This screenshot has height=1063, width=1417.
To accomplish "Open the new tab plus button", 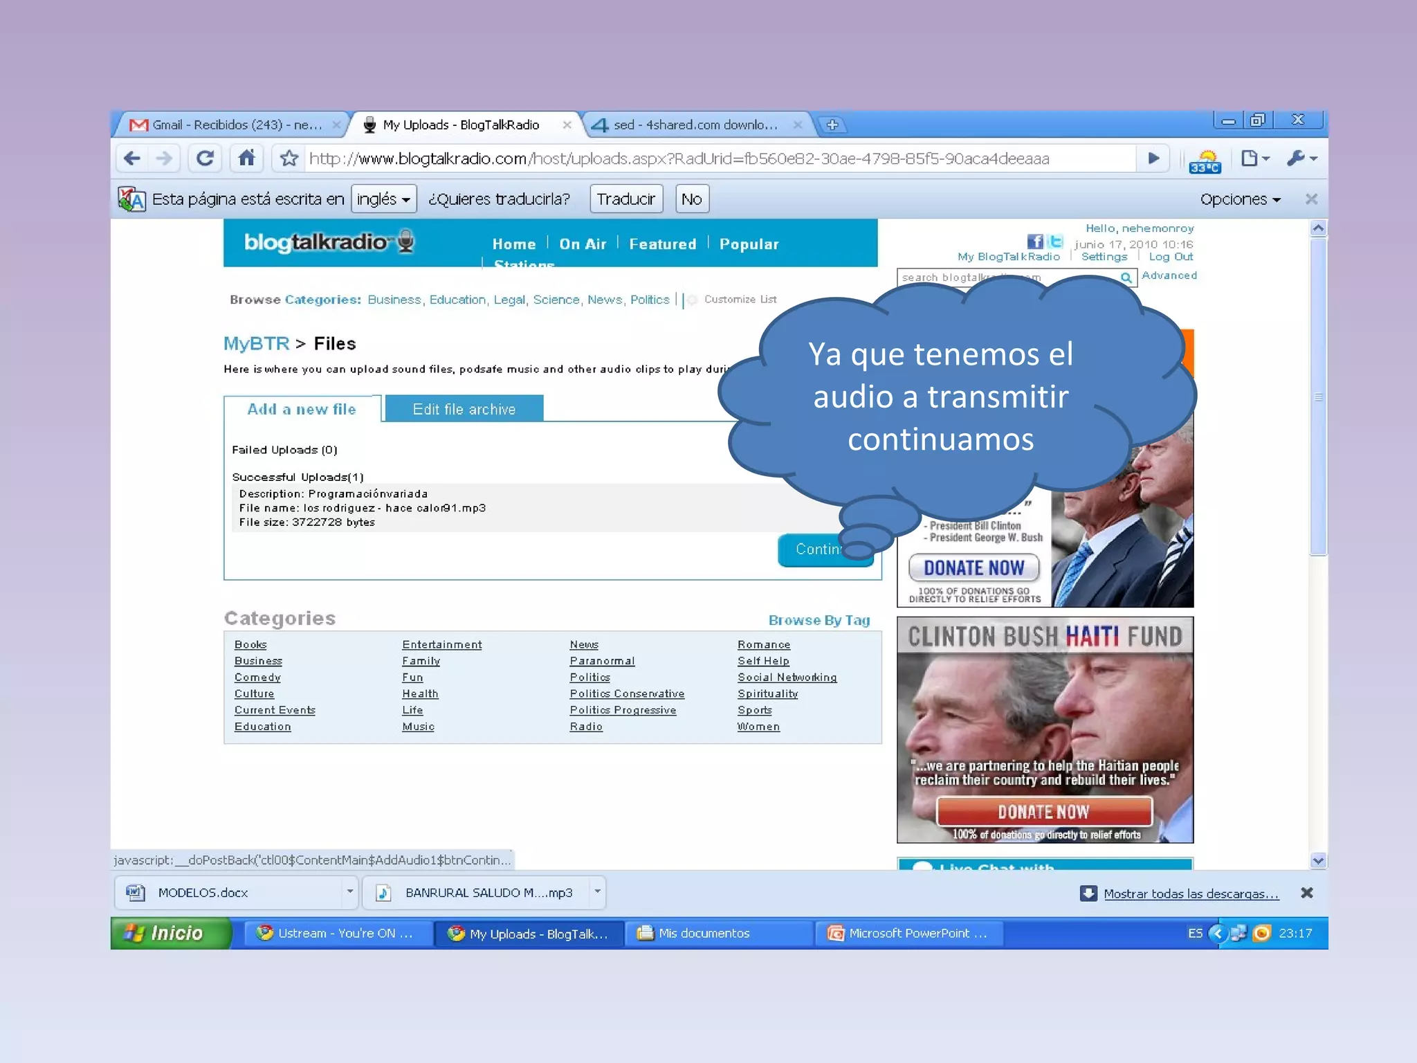I will pos(832,125).
